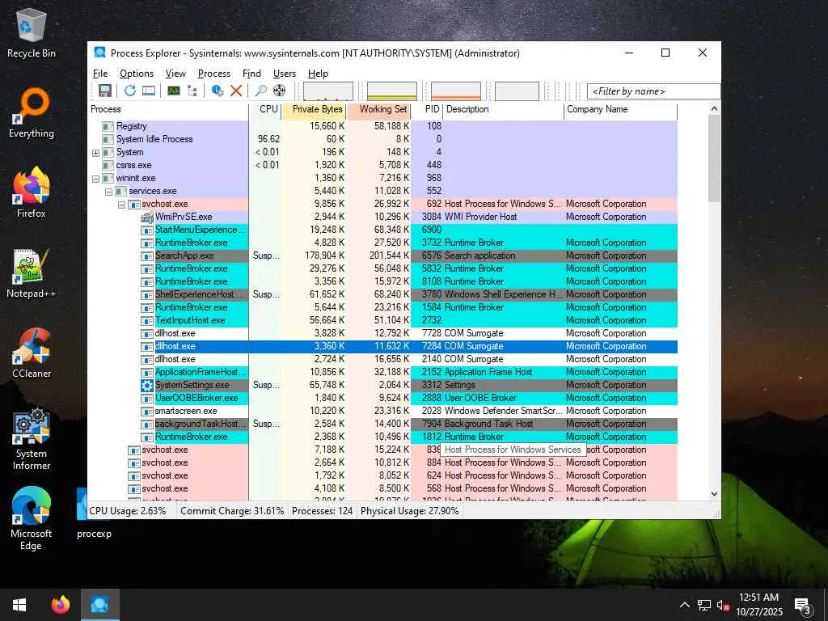Click the I/O history mini graph

tap(517, 91)
